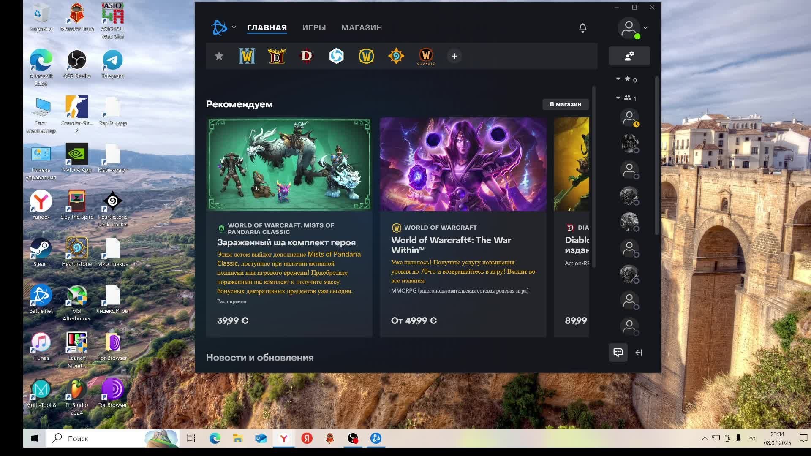
Task: Click the add friend icon button
Action: pyautogui.click(x=629, y=56)
